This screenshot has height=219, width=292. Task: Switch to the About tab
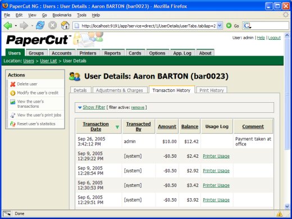click(x=205, y=53)
